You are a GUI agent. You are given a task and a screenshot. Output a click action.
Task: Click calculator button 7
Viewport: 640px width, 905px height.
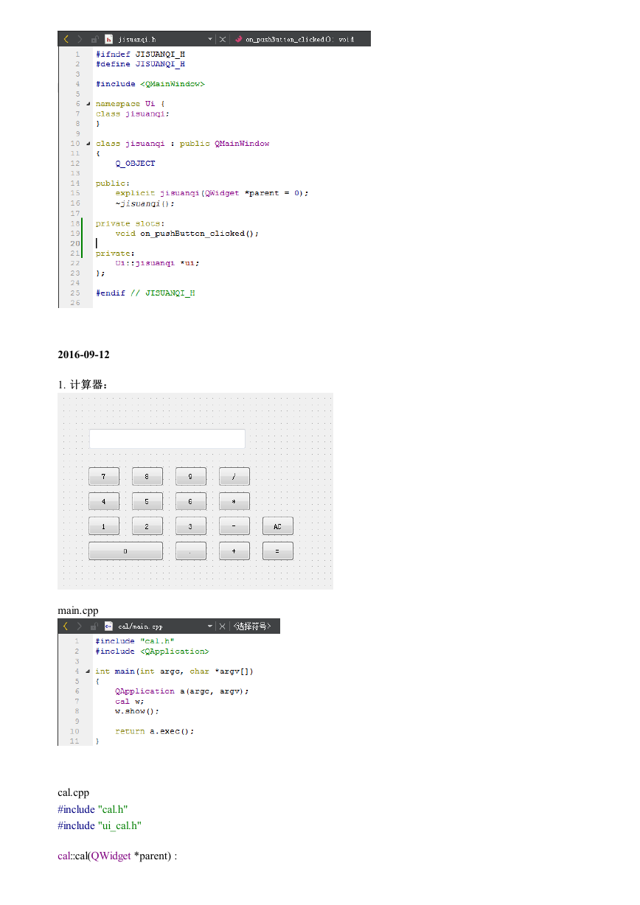pyautogui.click(x=104, y=477)
